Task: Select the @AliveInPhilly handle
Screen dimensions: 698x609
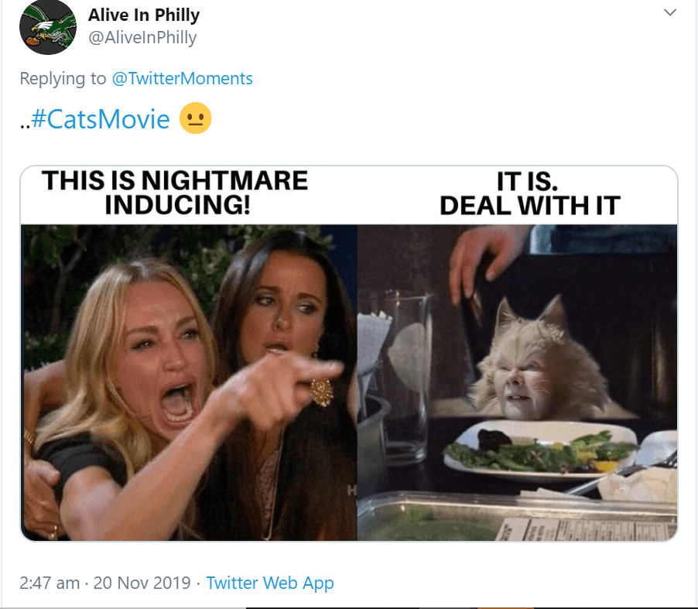Action: (x=142, y=37)
